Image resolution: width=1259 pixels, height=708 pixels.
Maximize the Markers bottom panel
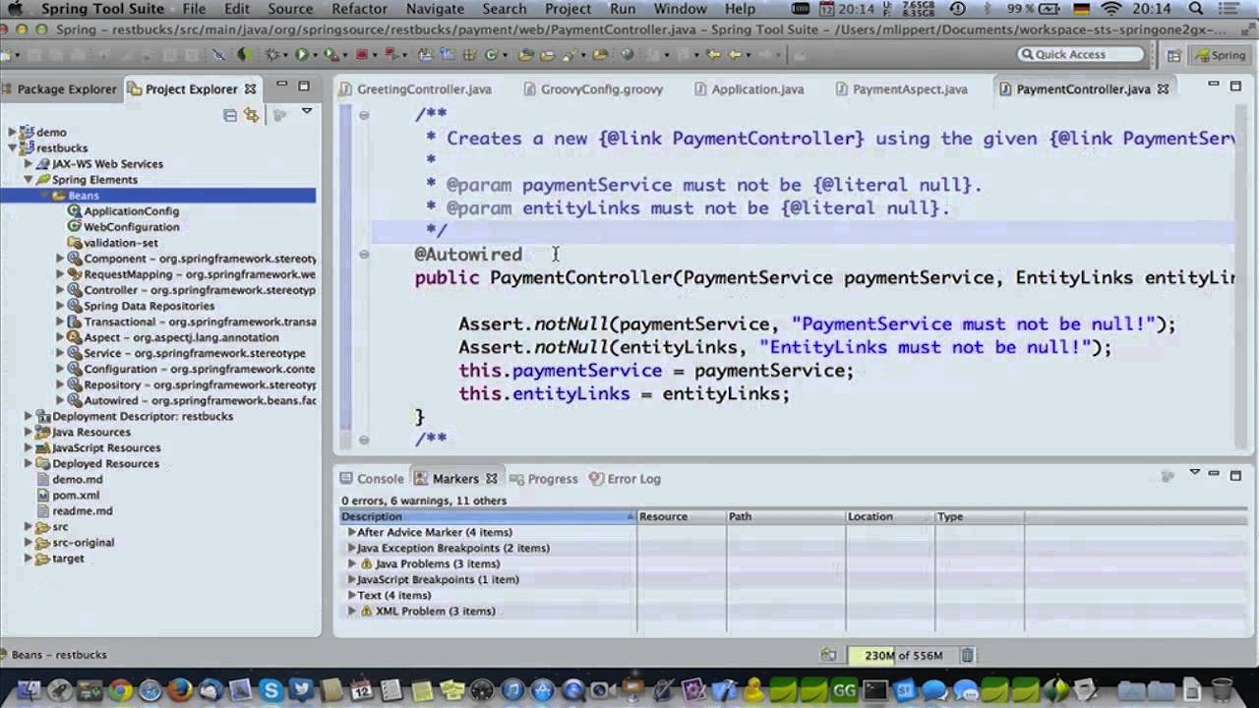coord(1235,475)
